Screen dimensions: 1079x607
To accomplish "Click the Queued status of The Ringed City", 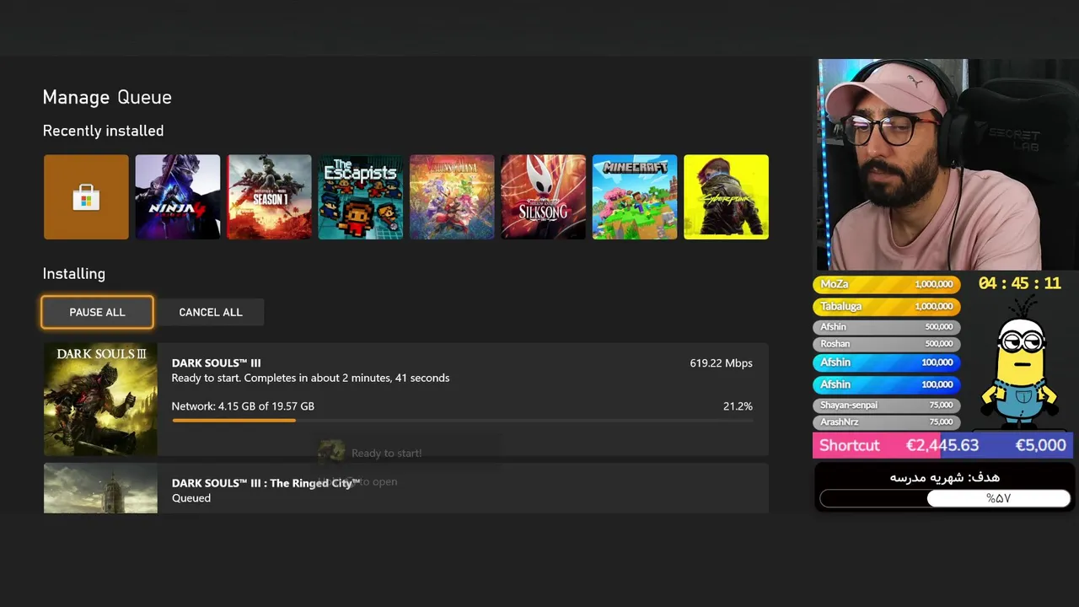I will [x=191, y=498].
